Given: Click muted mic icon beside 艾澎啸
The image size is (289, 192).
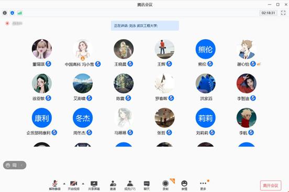Looking at the screenshot, I should click(89, 98).
